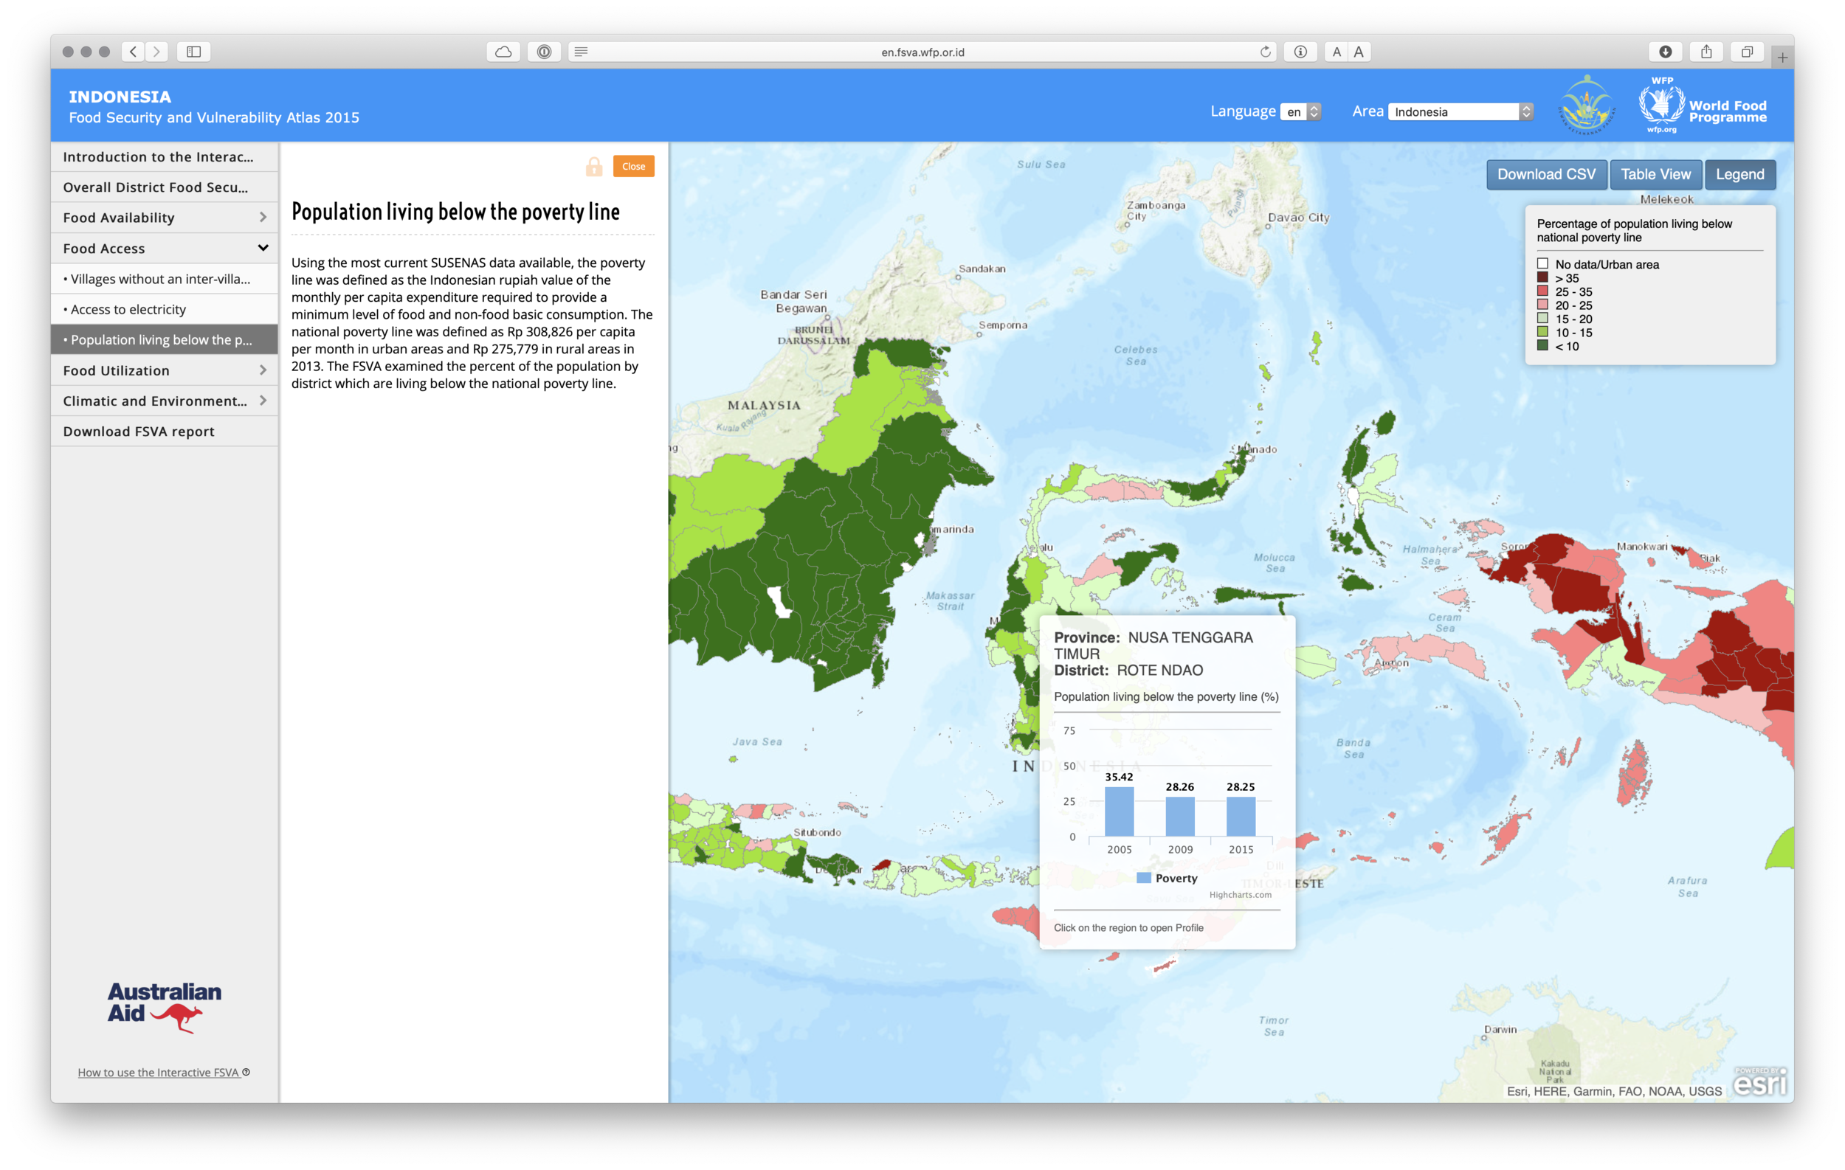The image size is (1845, 1170).
Task: Show Safari downloads
Action: point(1665,52)
